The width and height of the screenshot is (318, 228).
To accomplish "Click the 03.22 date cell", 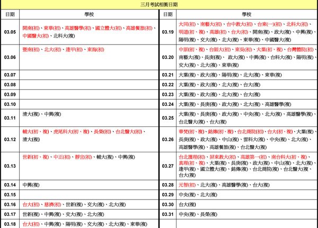I will pos(167,85).
